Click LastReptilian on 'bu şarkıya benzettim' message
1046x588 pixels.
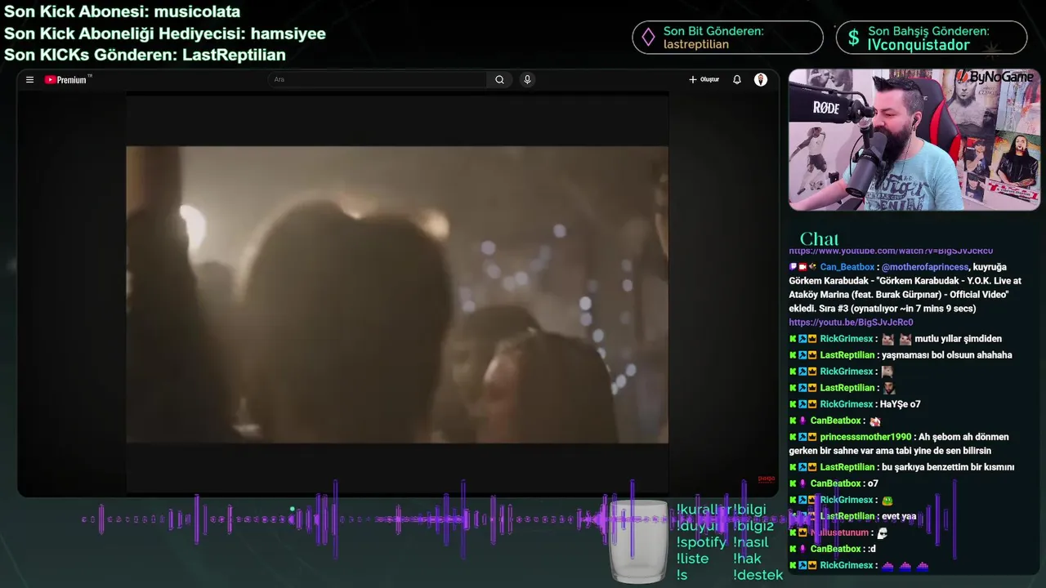click(x=847, y=467)
